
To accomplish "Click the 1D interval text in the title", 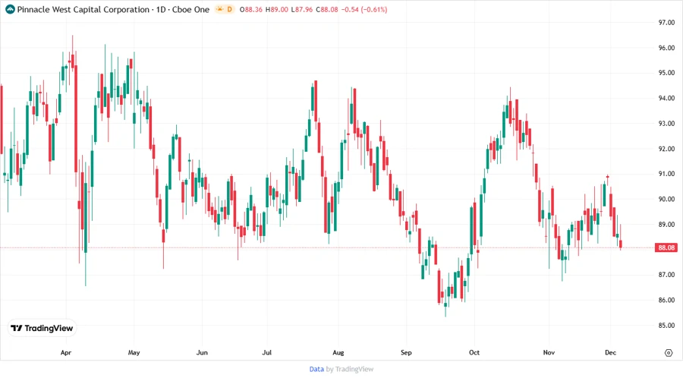I will (161, 9).
